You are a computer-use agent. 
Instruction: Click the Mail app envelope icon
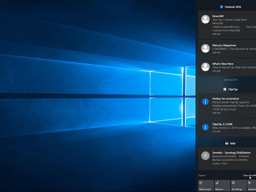[227, 144]
